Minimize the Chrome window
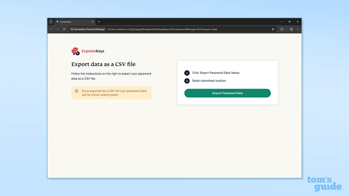This screenshot has height=196, width=349. point(282,22)
